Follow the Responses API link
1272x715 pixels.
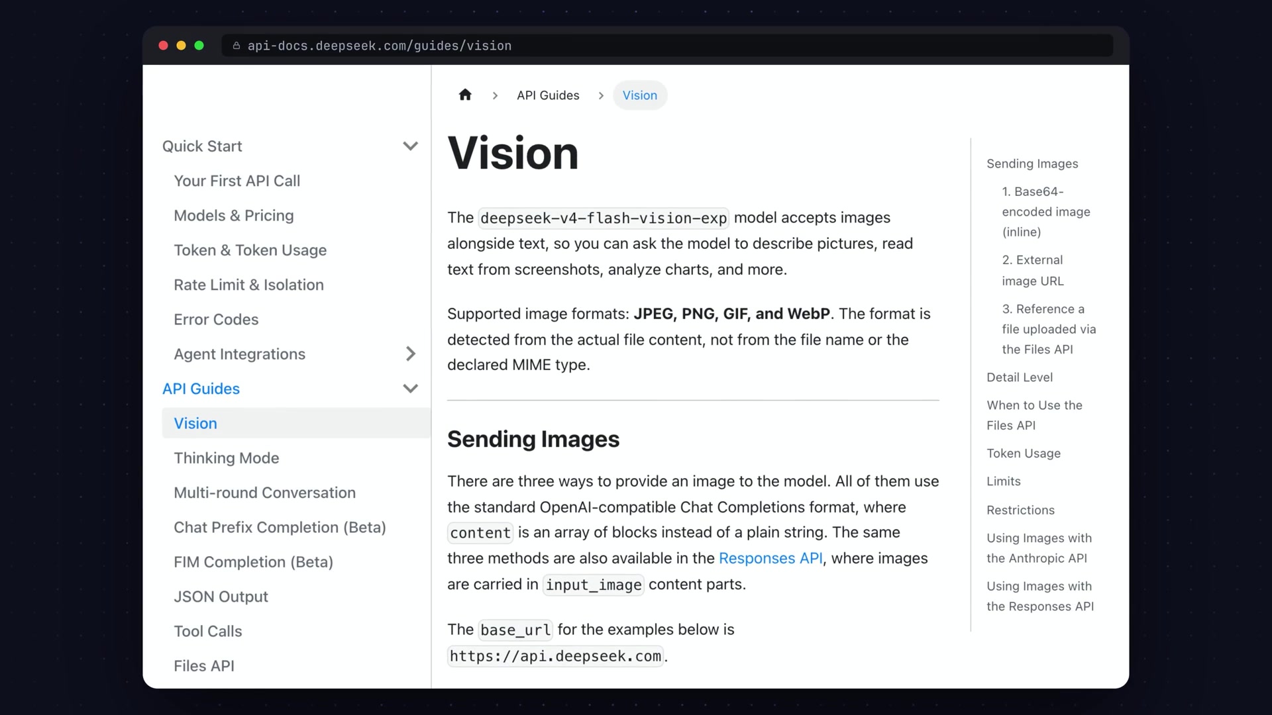(x=770, y=558)
